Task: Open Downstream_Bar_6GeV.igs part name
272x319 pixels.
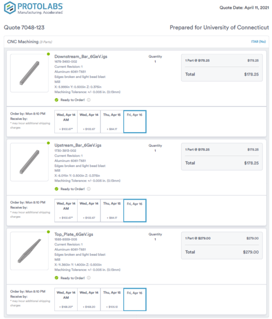Action: tap(81, 56)
